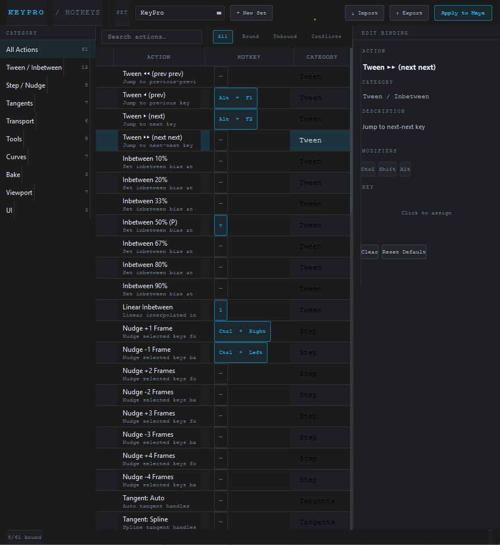
Task: Select the 'Inbetween 33%' row
Action: click(223, 204)
